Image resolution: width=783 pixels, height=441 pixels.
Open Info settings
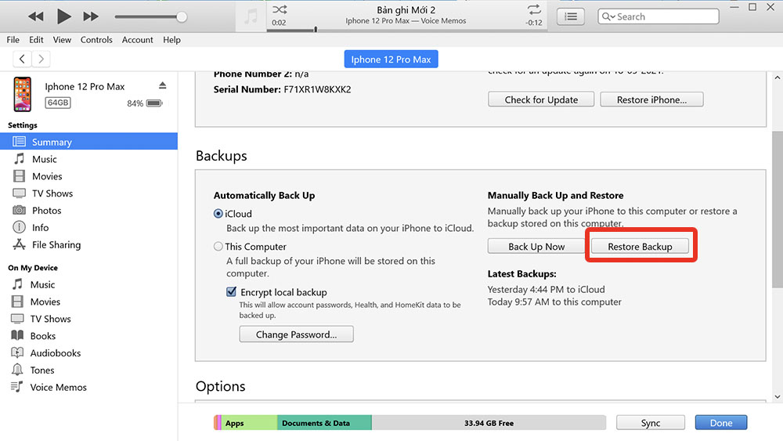(x=89, y=227)
